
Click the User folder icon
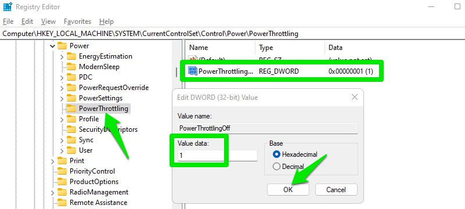tap(71, 150)
